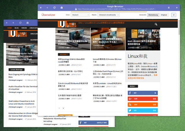
Task: Click Letzte Beiträge label in rear window
Action: coord(16,70)
